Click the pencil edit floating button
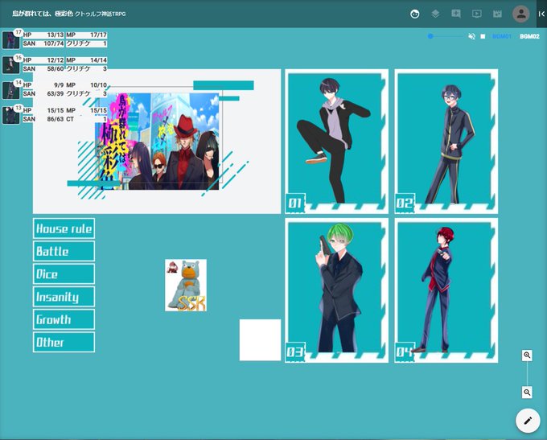Viewport: 547px width, 440px height. click(x=528, y=421)
